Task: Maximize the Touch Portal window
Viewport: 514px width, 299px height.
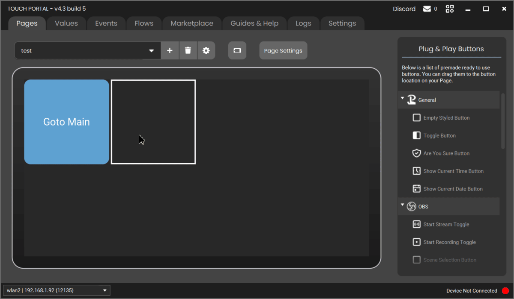Action: [x=486, y=9]
